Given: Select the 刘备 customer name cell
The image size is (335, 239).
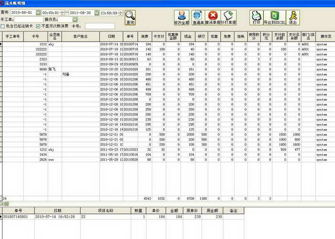Looking at the screenshot, I should pos(80,75).
